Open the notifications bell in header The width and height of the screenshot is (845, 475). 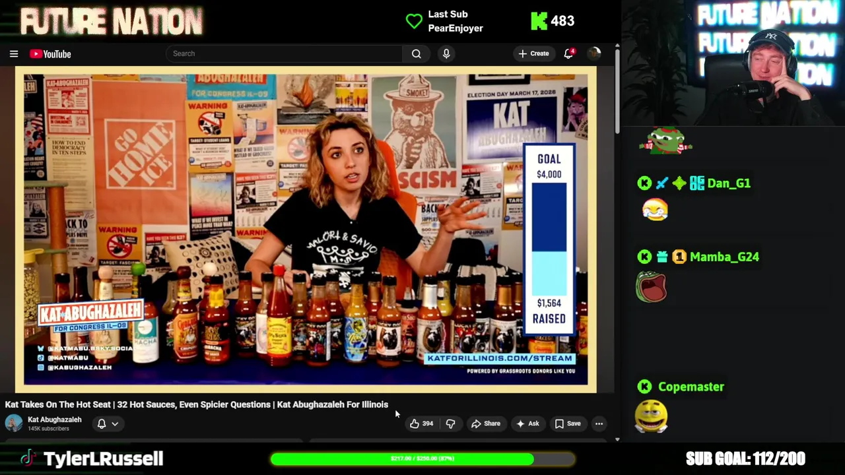[x=568, y=53]
